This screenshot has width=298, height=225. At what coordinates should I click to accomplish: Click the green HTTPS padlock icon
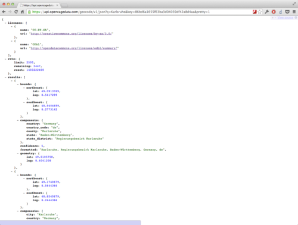(29, 12)
